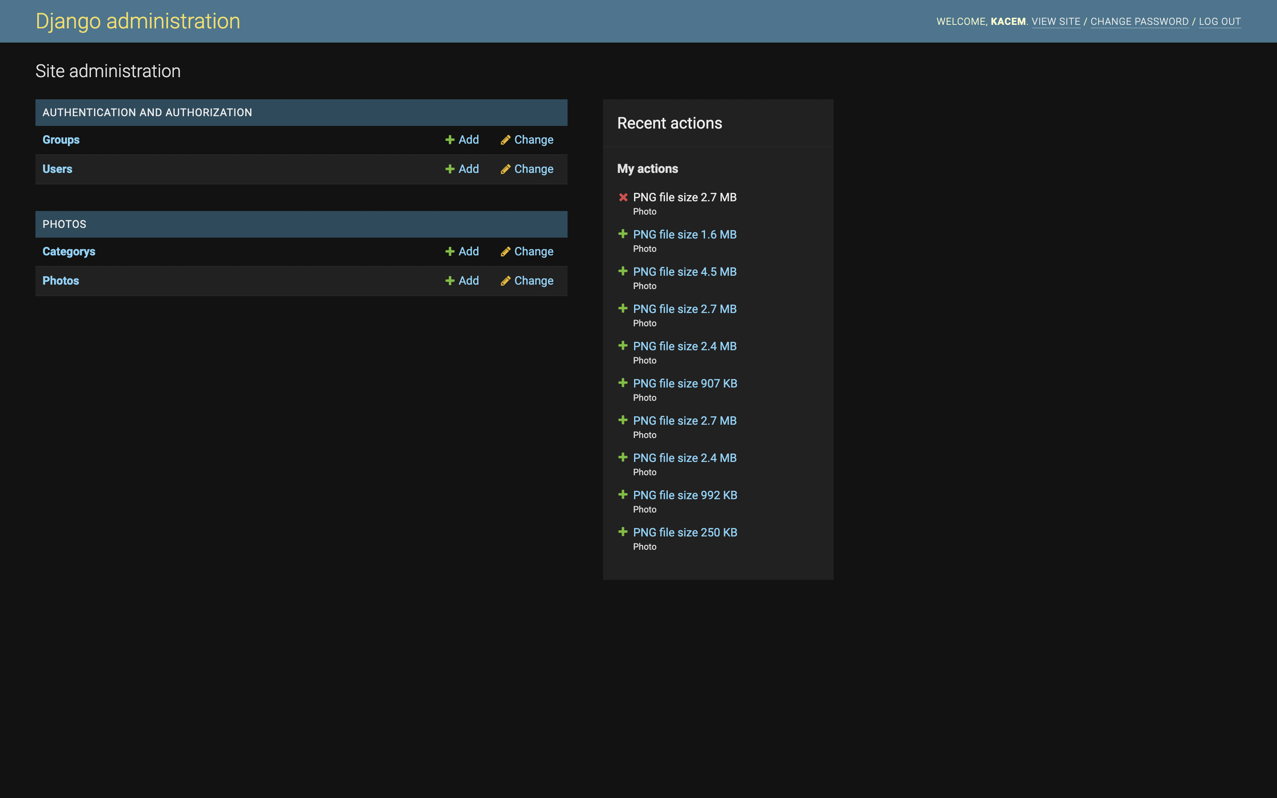Click the added icon beside PNG 250 KB
Viewport: 1277px width, 798px height.
point(623,532)
